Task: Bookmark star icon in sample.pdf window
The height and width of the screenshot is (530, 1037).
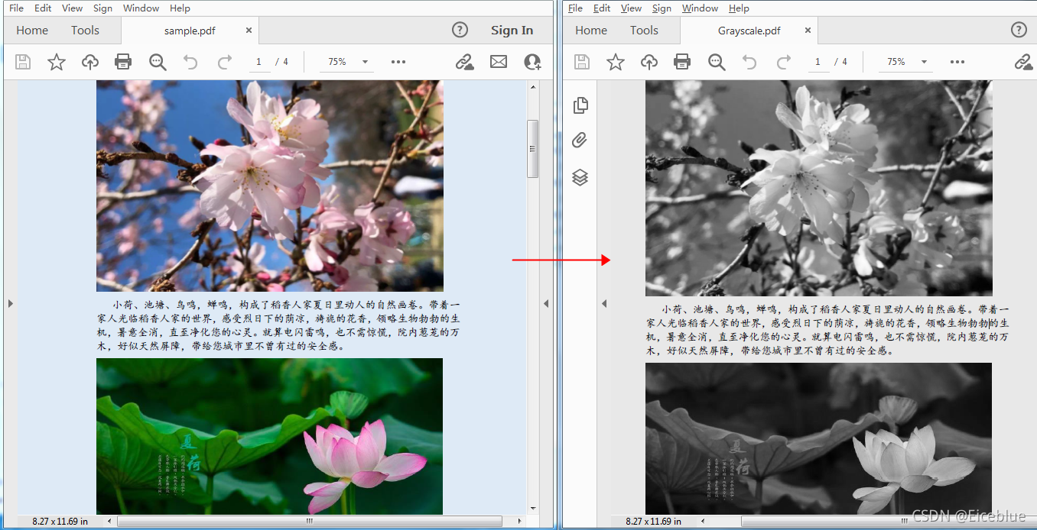Action: [57, 62]
